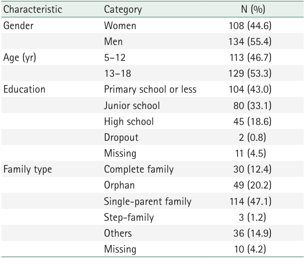Click the Age (yr) row label
Viewport: 305px width, 258px height.
coord(19,58)
